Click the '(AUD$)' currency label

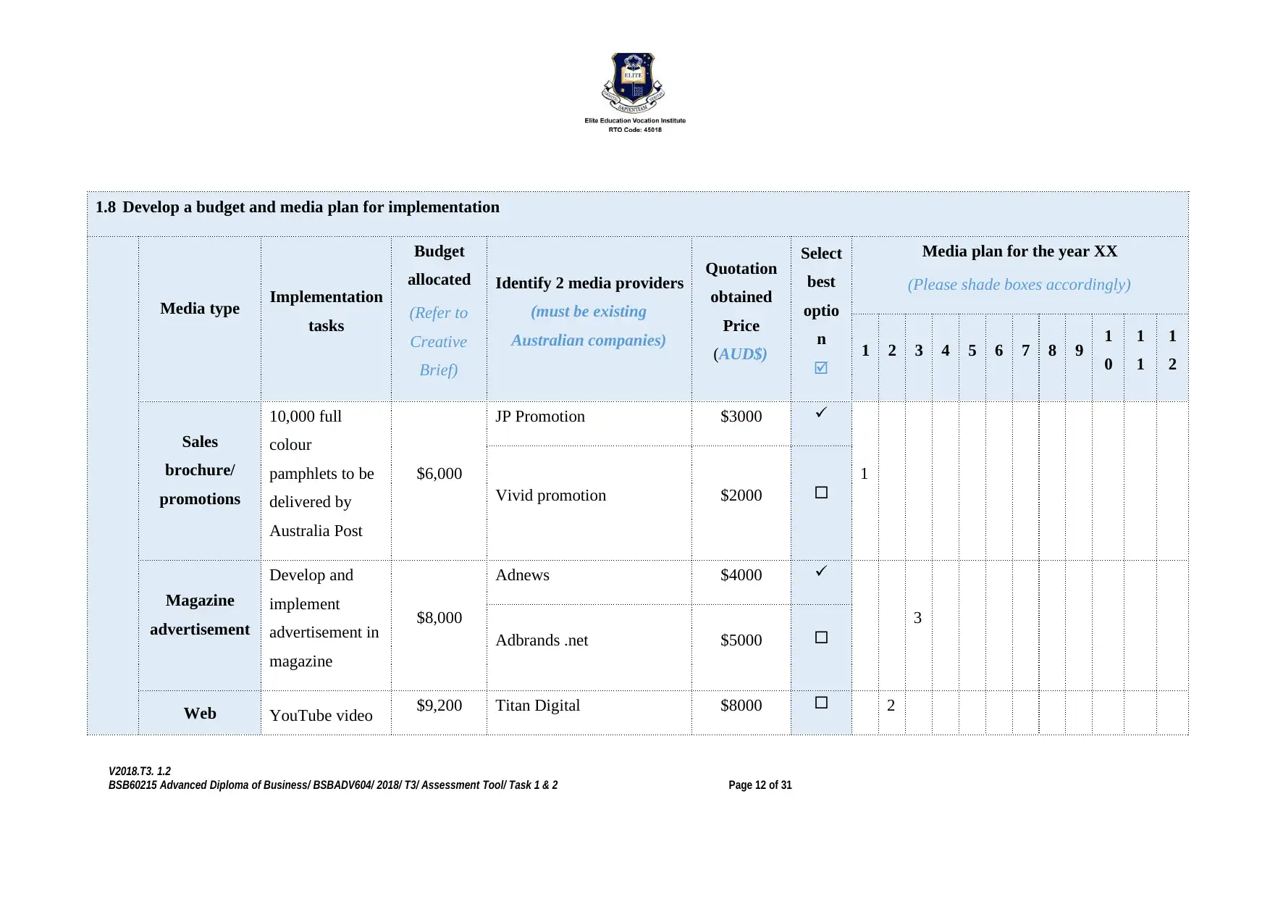click(741, 354)
